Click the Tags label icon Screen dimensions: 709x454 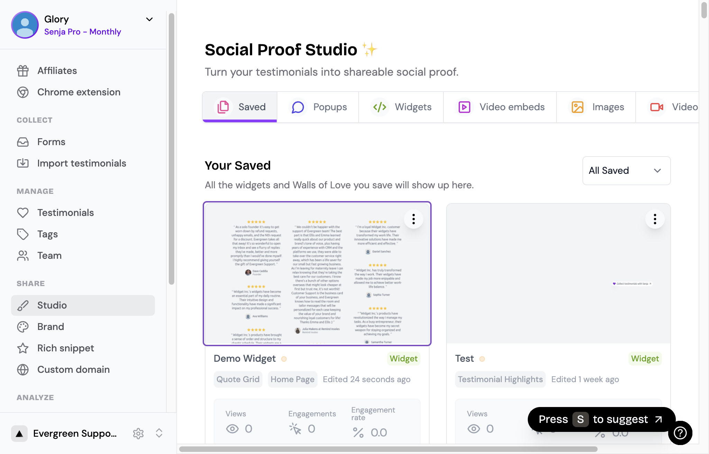(x=23, y=234)
